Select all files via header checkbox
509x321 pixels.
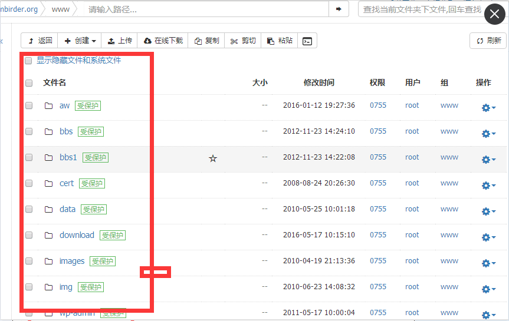pyautogui.click(x=29, y=83)
